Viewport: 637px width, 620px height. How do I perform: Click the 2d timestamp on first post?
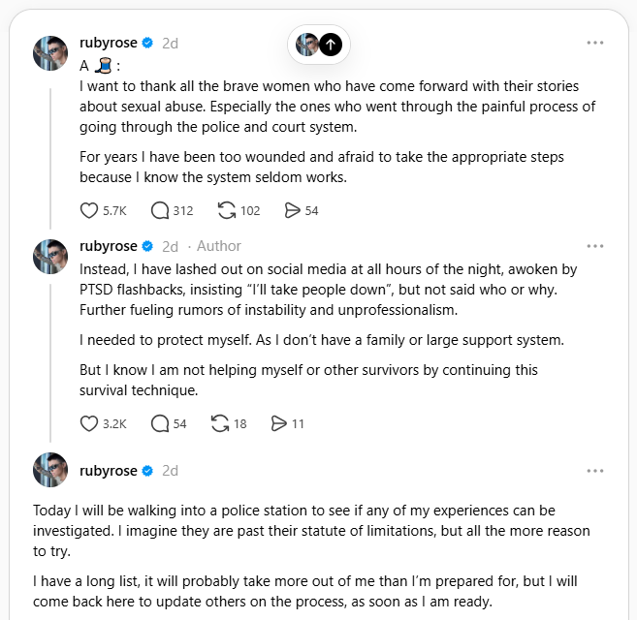(170, 43)
